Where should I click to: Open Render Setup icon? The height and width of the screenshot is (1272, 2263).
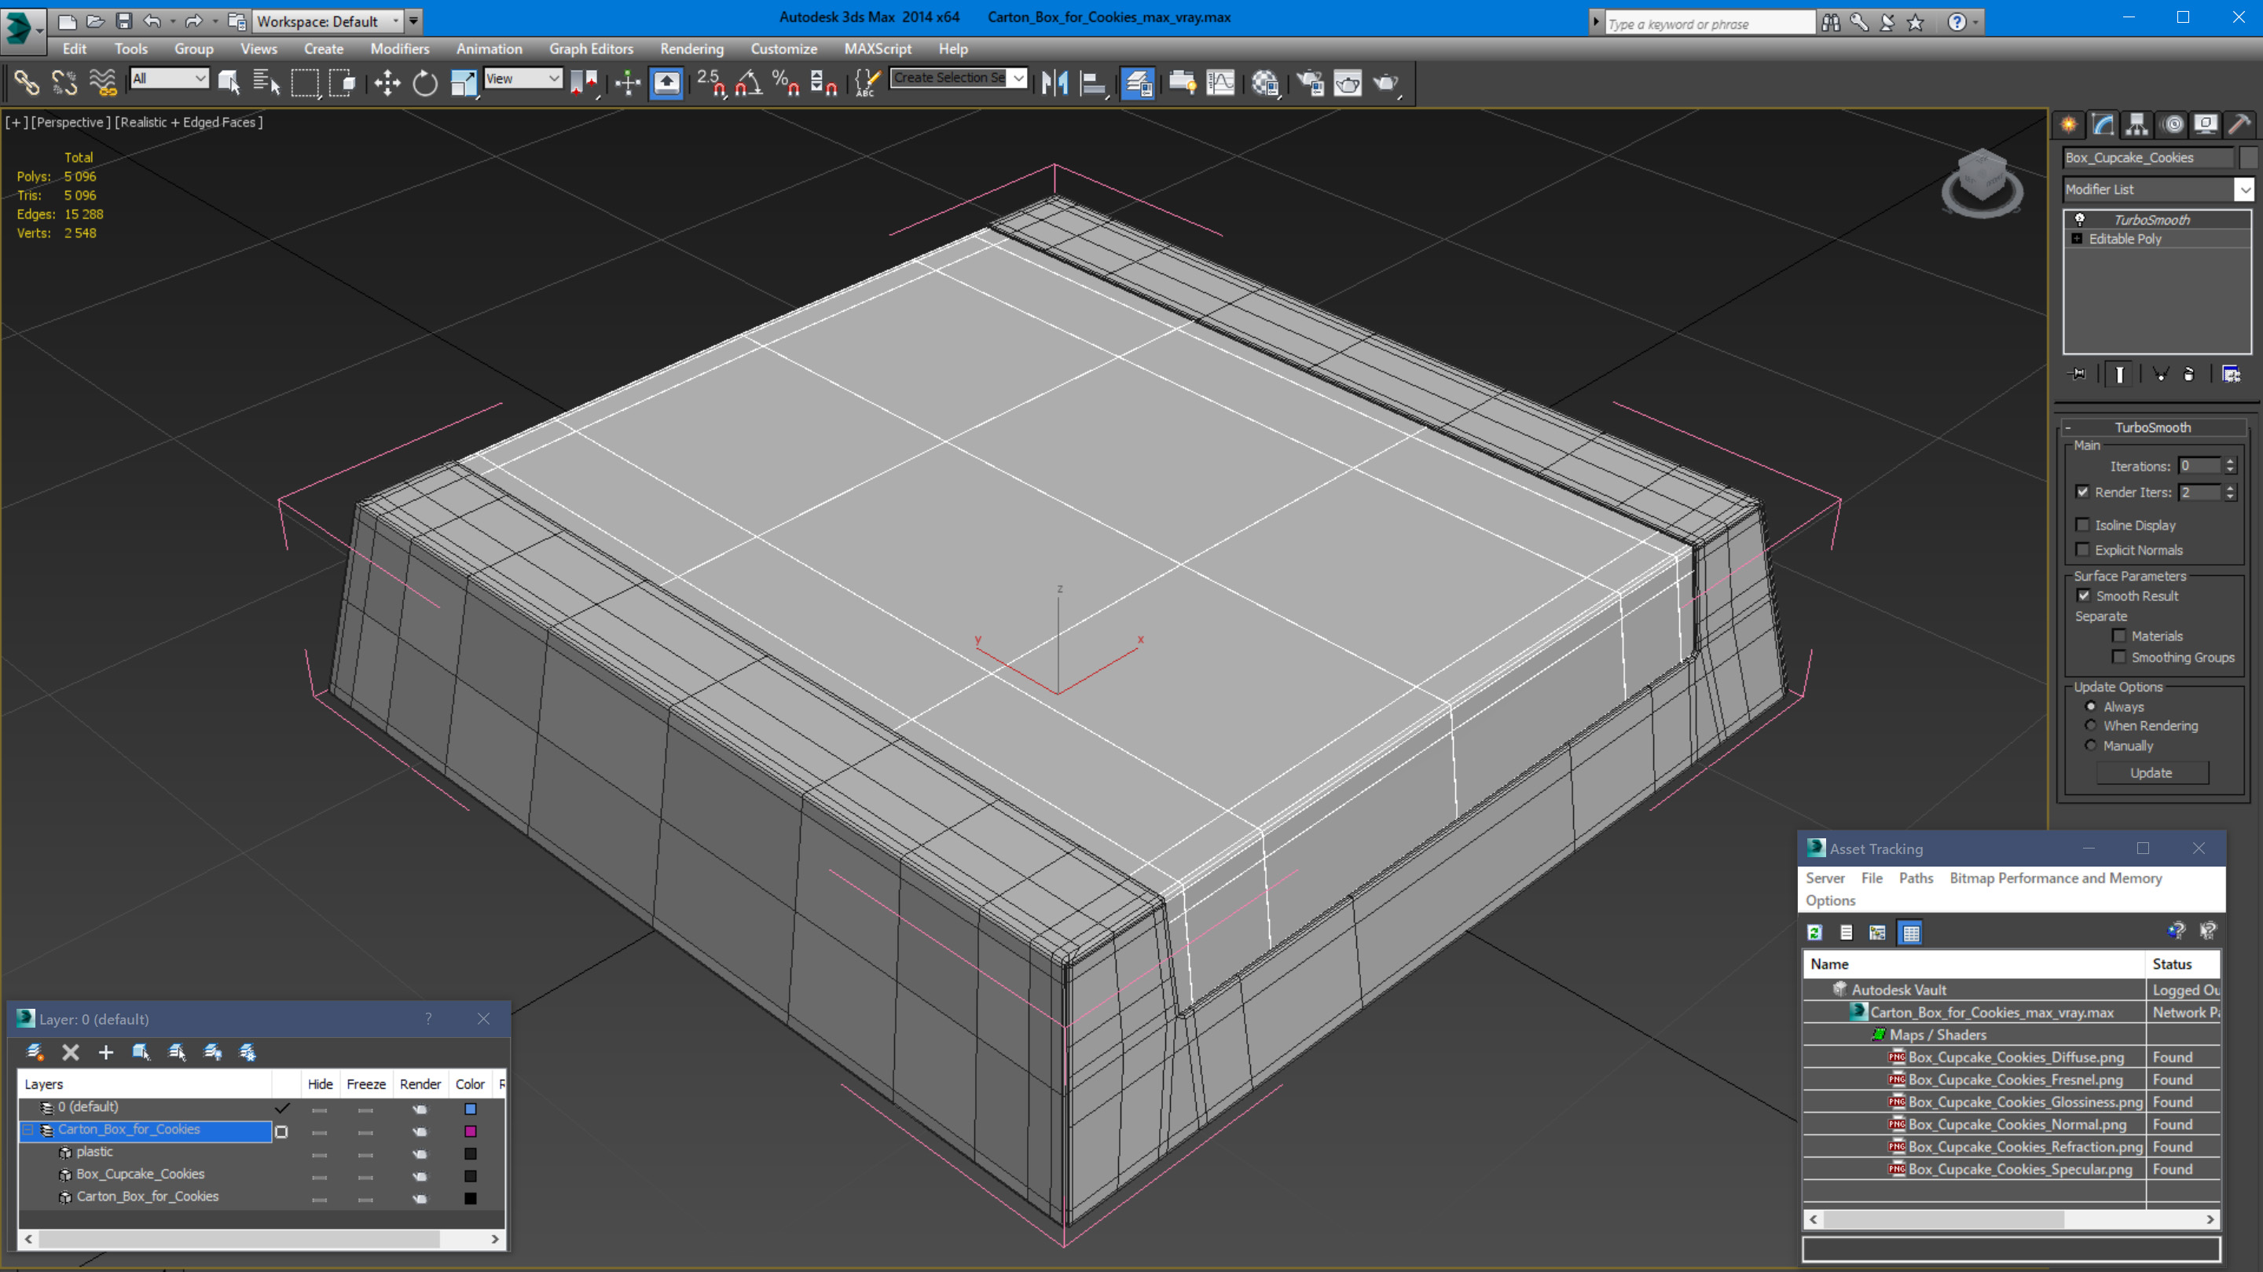(1310, 83)
